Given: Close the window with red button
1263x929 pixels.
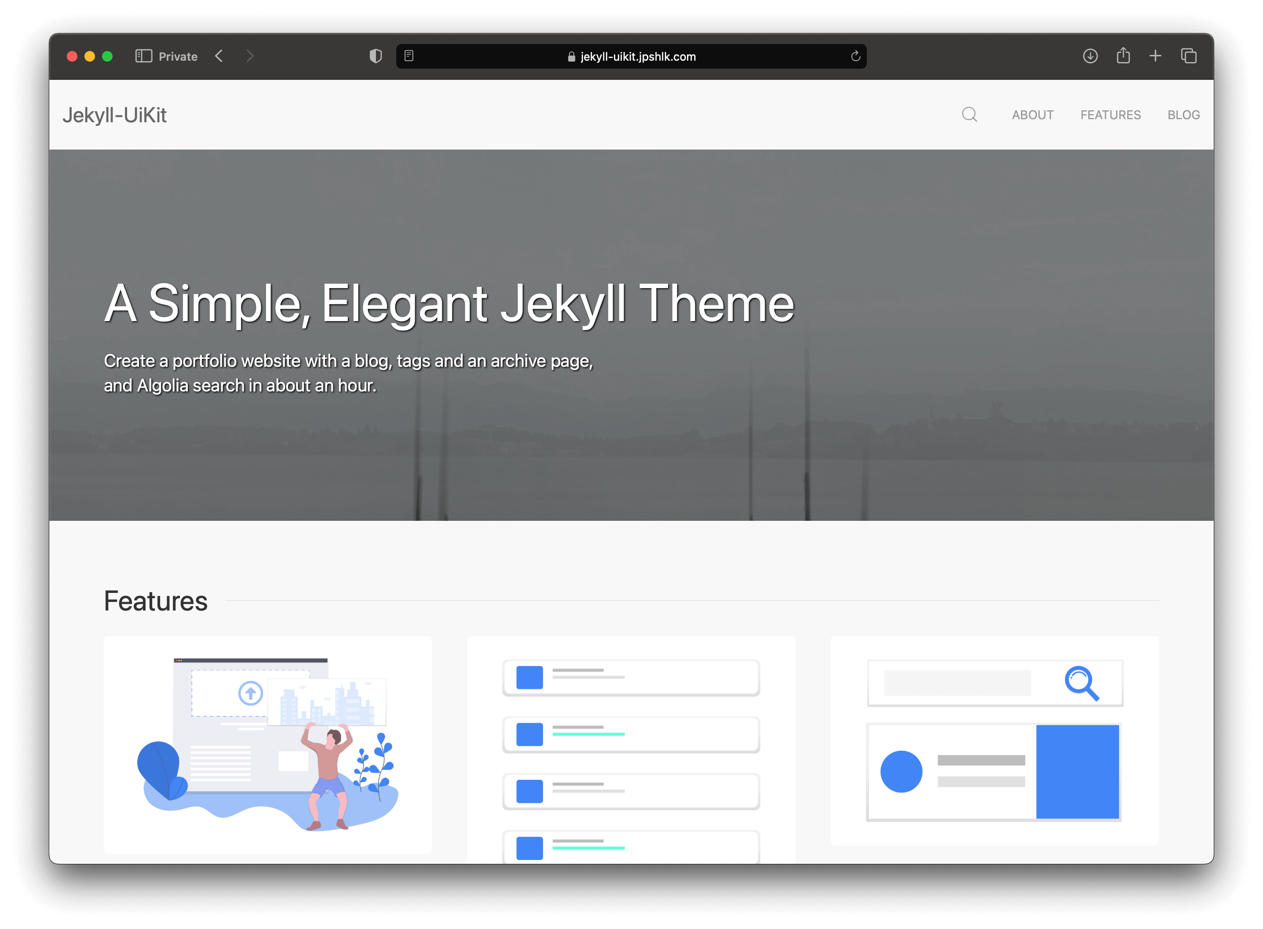Looking at the screenshot, I should [x=72, y=56].
